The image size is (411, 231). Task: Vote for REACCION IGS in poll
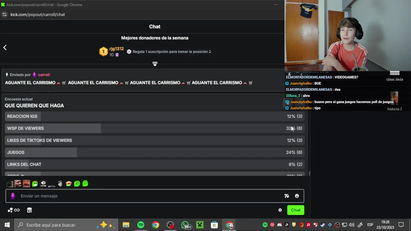pos(154,116)
